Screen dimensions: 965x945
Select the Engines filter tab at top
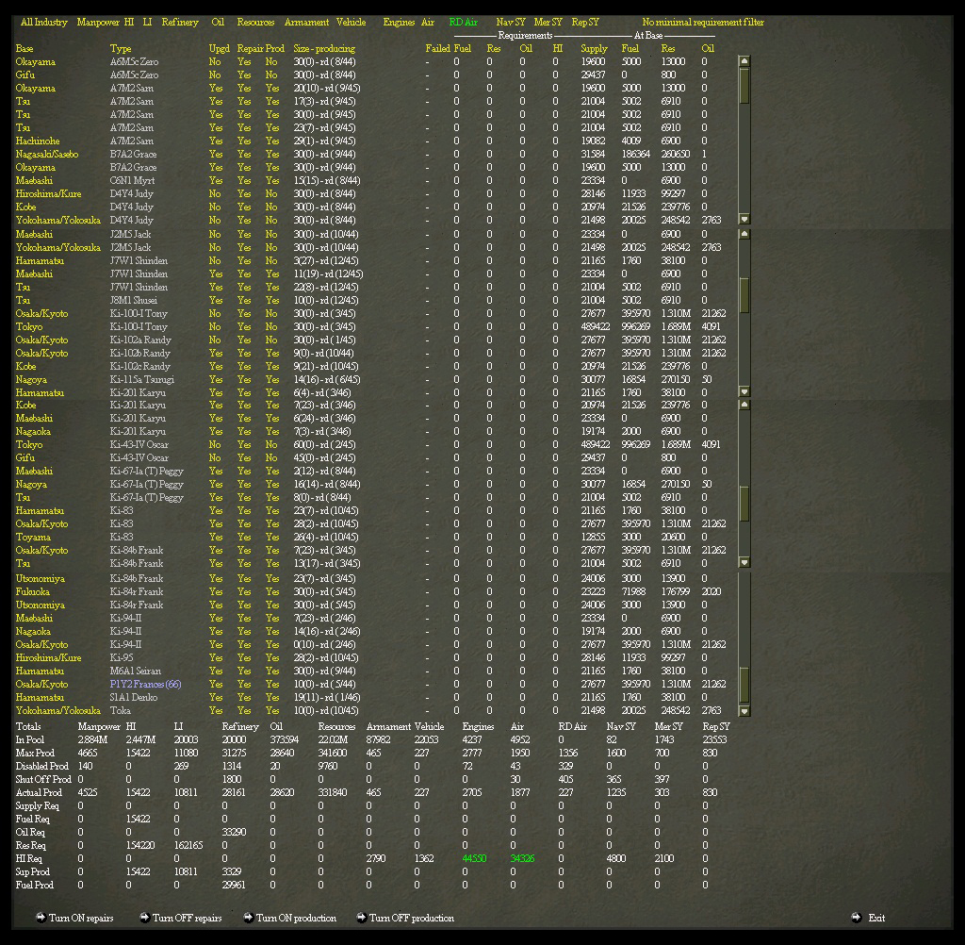(399, 23)
